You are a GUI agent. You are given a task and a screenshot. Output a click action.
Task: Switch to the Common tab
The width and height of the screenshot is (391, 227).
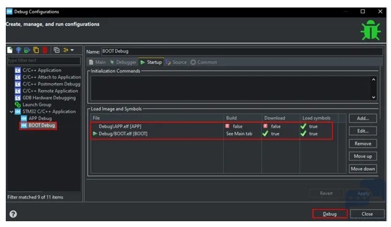(x=204, y=62)
